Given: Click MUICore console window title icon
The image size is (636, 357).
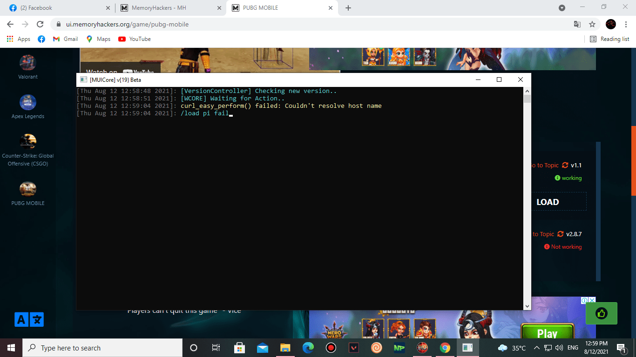Looking at the screenshot, I should pyautogui.click(x=83, y=79).
